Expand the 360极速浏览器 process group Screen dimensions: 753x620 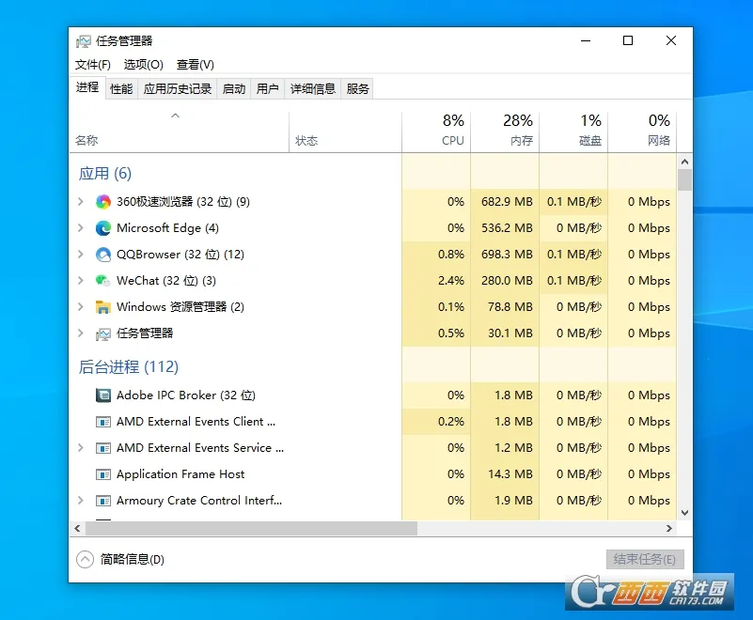coord(81,202)
